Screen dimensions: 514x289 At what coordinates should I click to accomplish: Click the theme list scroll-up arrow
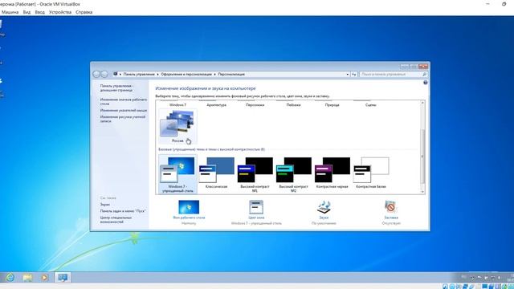[422, 103]
